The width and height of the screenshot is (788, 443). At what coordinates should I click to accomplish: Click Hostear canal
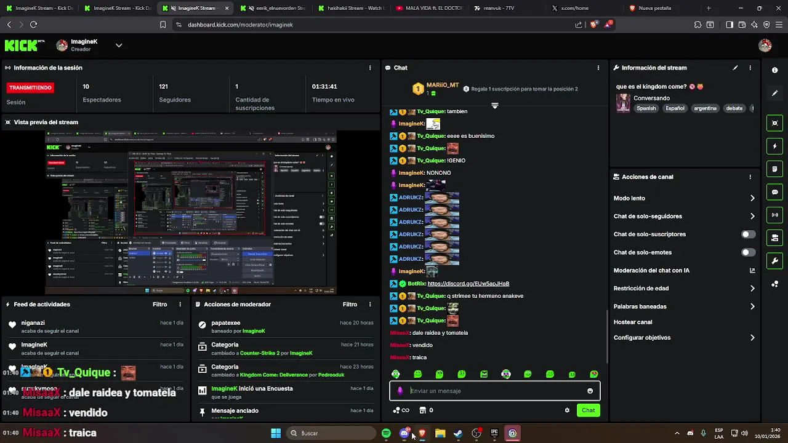[x=633, y=322]
